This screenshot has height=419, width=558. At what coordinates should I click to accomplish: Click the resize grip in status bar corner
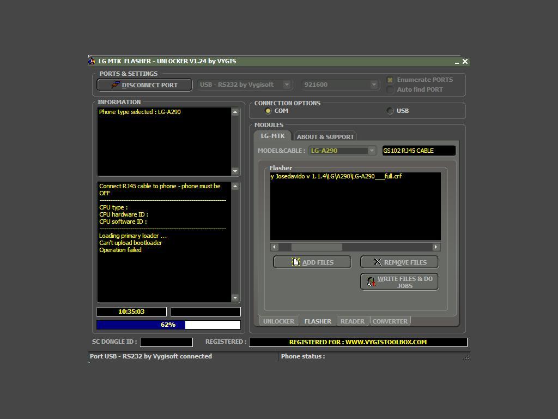coord(466,357)
